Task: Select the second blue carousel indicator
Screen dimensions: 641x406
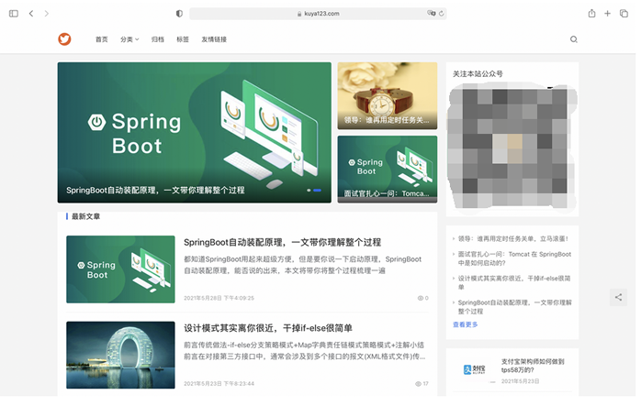Action: [317, 190]
